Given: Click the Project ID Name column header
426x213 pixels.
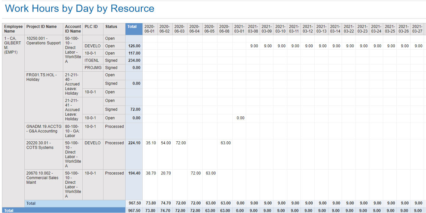Looking at the screenshot, I should 42,27.
